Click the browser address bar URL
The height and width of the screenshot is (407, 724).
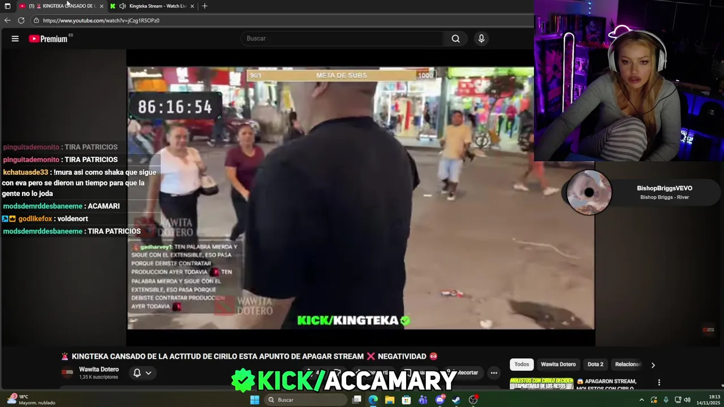(x=101, y=20)
